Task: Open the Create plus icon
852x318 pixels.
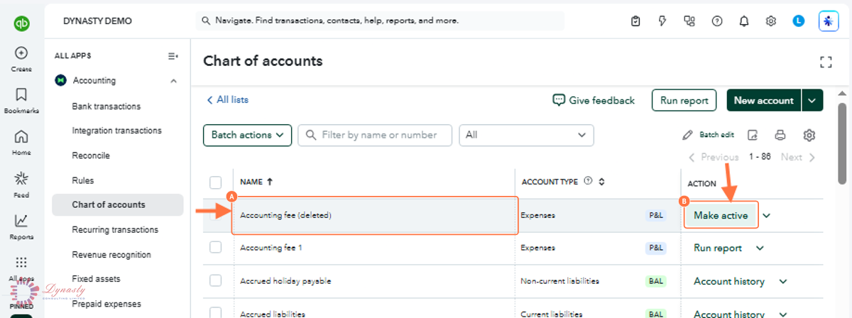Action: tap(21, 53)
